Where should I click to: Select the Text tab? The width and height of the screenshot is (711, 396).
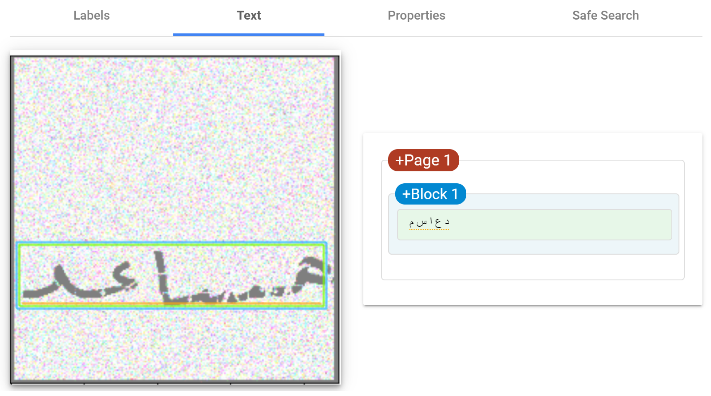(x=249, y=16)
